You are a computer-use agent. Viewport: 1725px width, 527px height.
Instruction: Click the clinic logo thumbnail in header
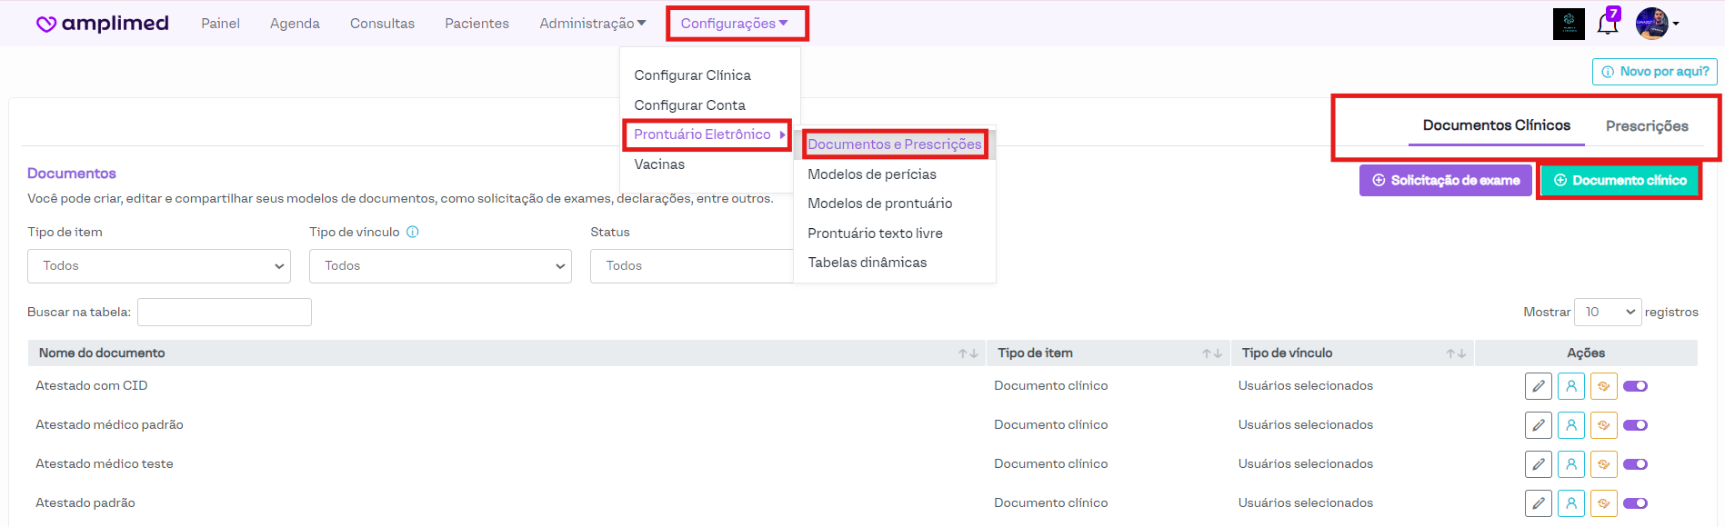click(1569, 24)
